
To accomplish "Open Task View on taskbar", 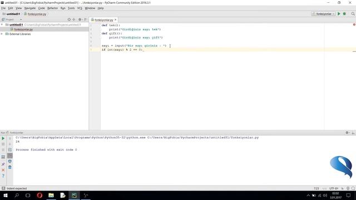I will pyautogui.click(x=28, y=195).
